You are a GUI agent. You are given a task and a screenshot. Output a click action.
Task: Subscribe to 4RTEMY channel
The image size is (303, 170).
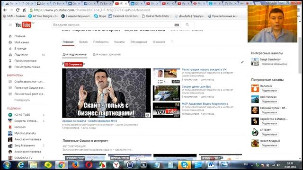[269, 134]
